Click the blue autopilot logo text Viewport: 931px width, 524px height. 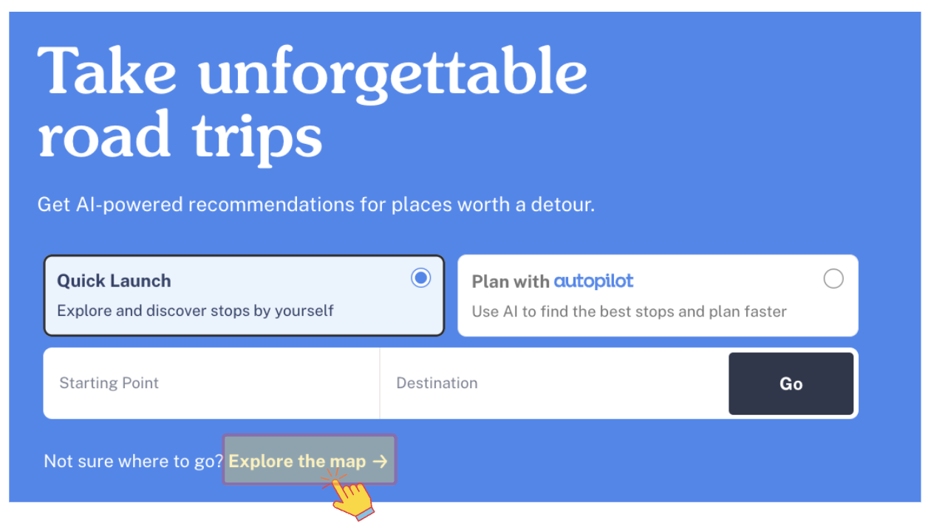593,281
